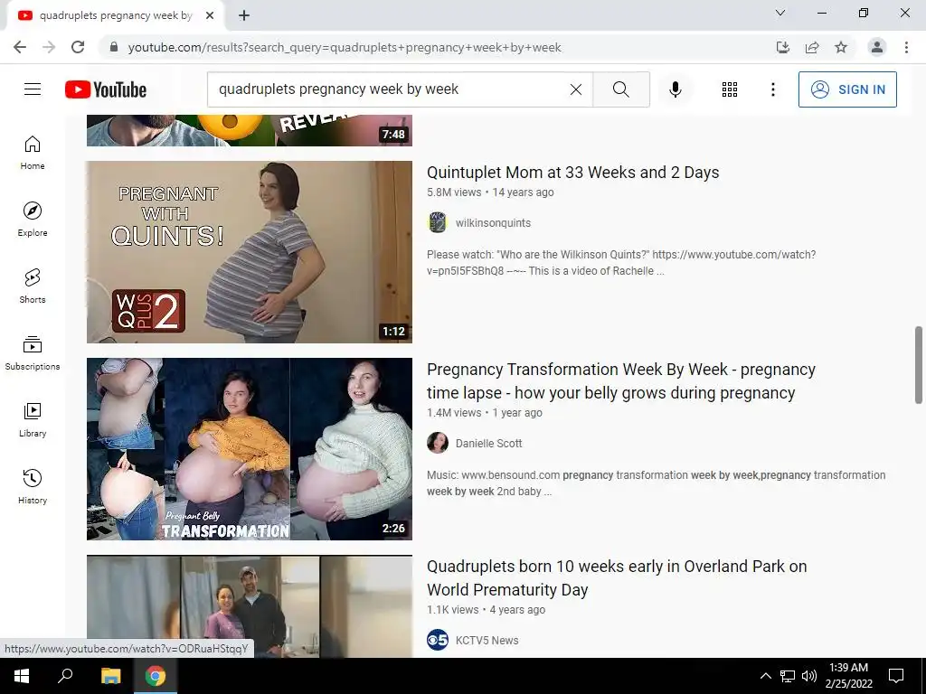926x694 pixels.
Task: Open Quadruplets born 10 weeks early title
Action: point(617,577)
